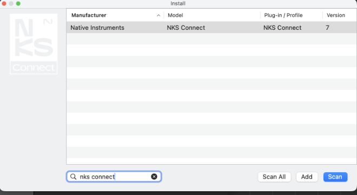Toggle Manufacturer sort direction arrow

(x=158, y=15)
